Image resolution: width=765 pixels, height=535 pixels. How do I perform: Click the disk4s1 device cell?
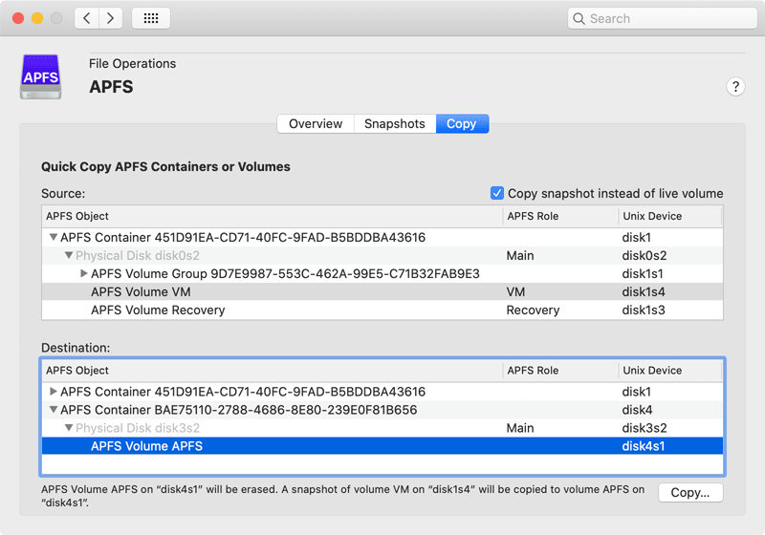click(x=643, y=446)
